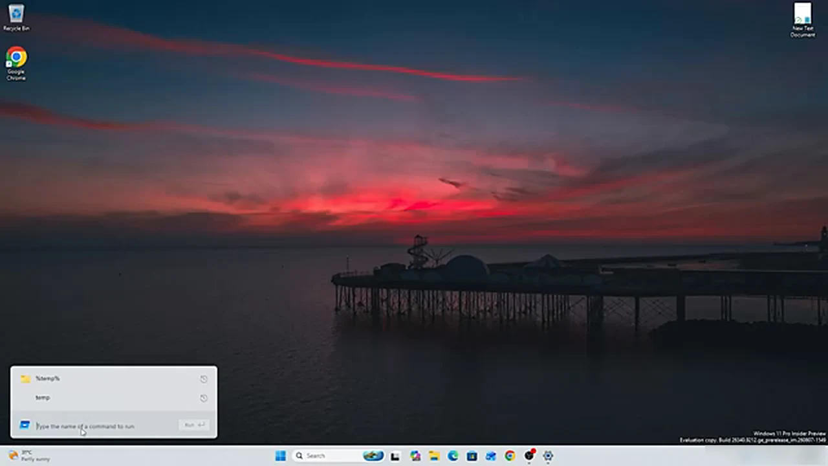Click the Run button in the Run dialog

point(193,425)
